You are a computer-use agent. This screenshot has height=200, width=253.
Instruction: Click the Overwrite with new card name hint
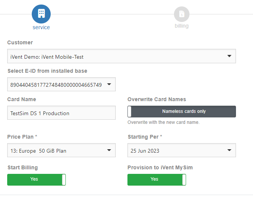(x=163, y=122)
